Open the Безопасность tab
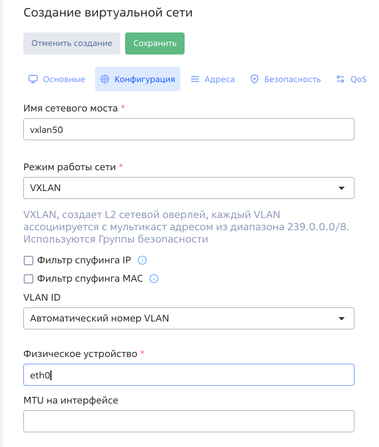 click(x=286, y=79)
